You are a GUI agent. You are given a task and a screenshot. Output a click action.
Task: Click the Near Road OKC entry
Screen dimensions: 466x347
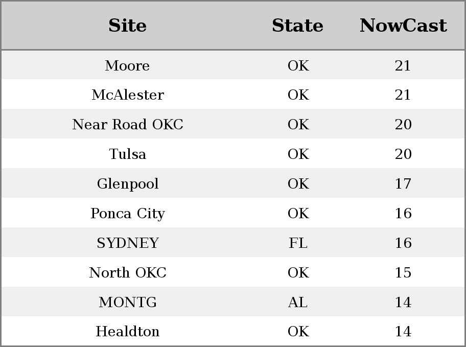[x=128, y=124]
